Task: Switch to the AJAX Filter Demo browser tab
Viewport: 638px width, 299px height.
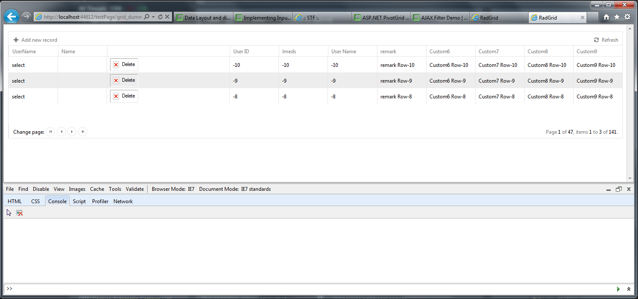Action: tap(441, 17)
